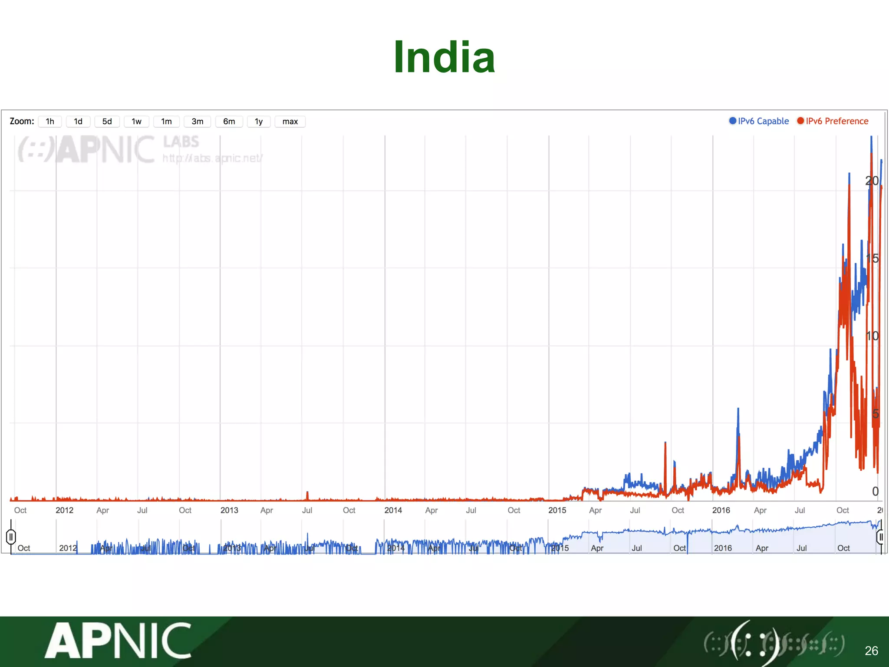
Task: Click the blue IPv6 Capable legend dot
Action: (733, 121)
